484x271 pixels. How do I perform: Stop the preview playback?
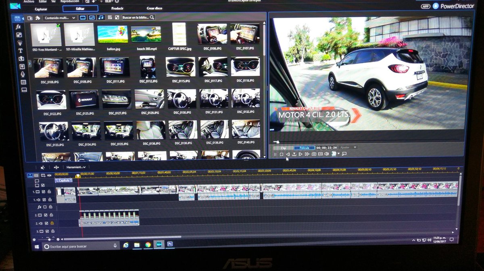(x=282, y=154)
